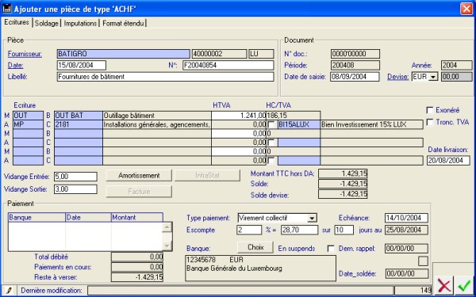The image size is (476, 297).
Task: Click the IntraStat button
Action: point(207,176)
